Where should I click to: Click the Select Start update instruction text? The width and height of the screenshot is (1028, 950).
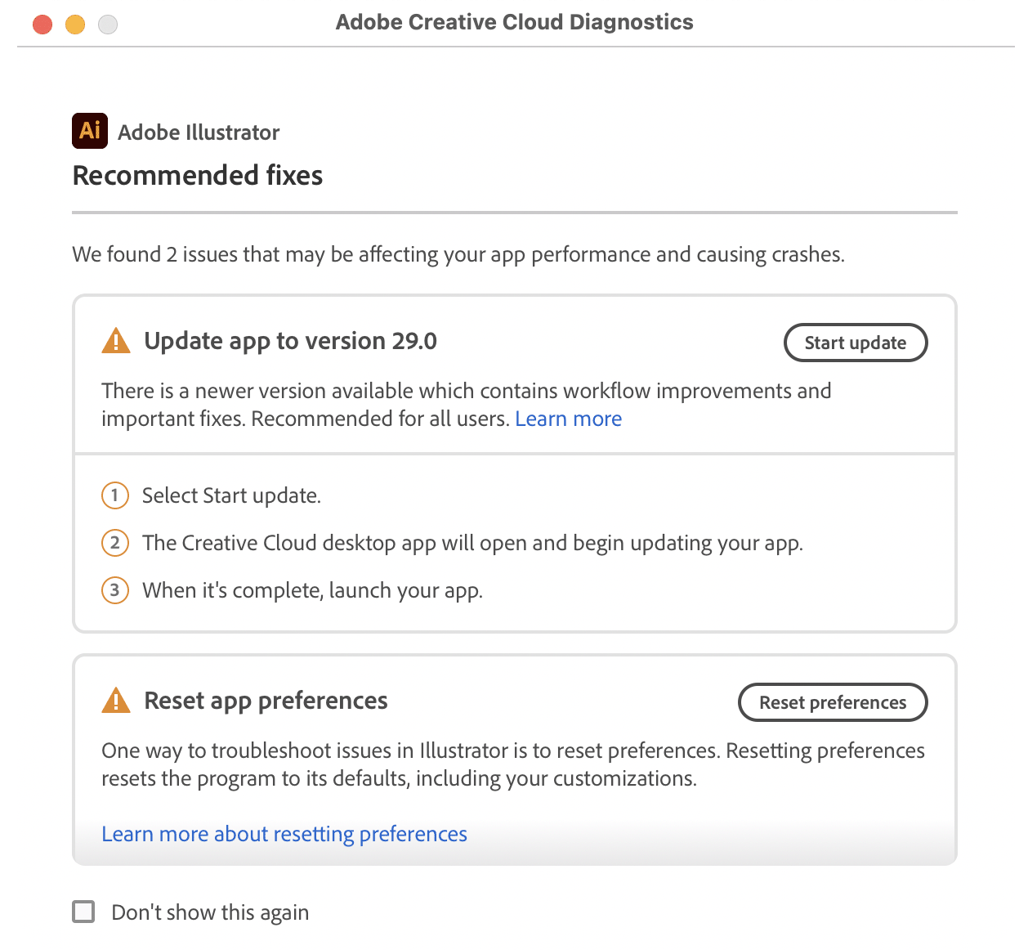click(231, 495)
